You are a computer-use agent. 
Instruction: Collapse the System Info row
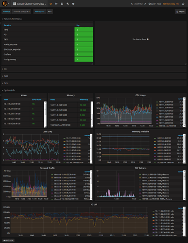click(8, 90)
